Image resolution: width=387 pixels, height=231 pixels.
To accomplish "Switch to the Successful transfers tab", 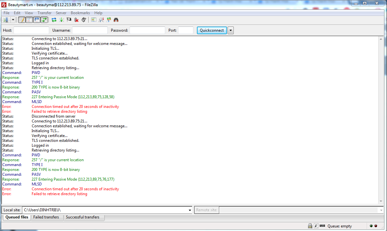I will [83, 217].
